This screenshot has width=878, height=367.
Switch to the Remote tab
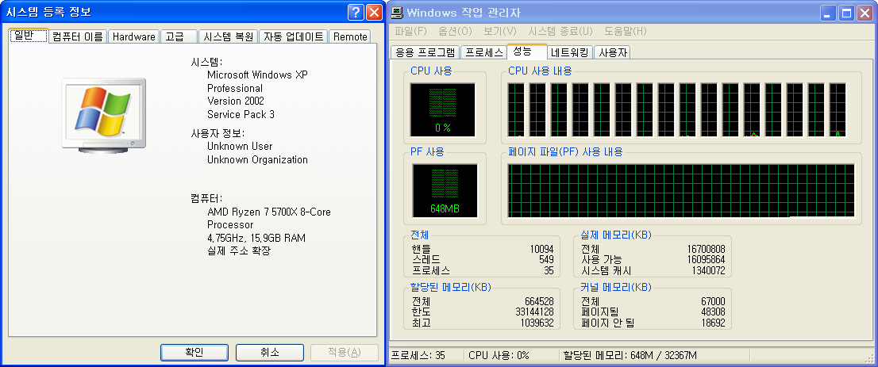pyautogui.click(x=350, y=37)
